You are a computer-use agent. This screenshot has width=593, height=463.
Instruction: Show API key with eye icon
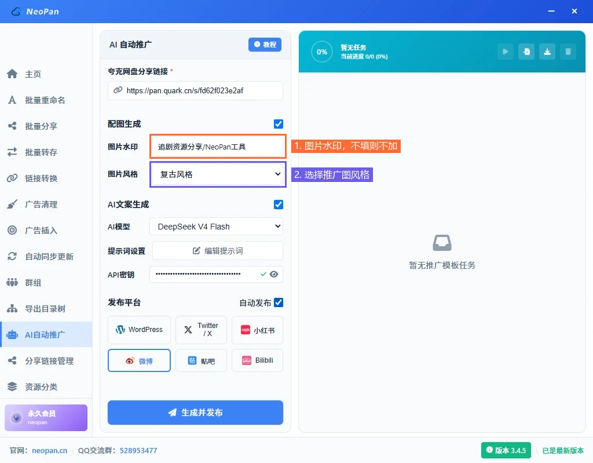274,274
